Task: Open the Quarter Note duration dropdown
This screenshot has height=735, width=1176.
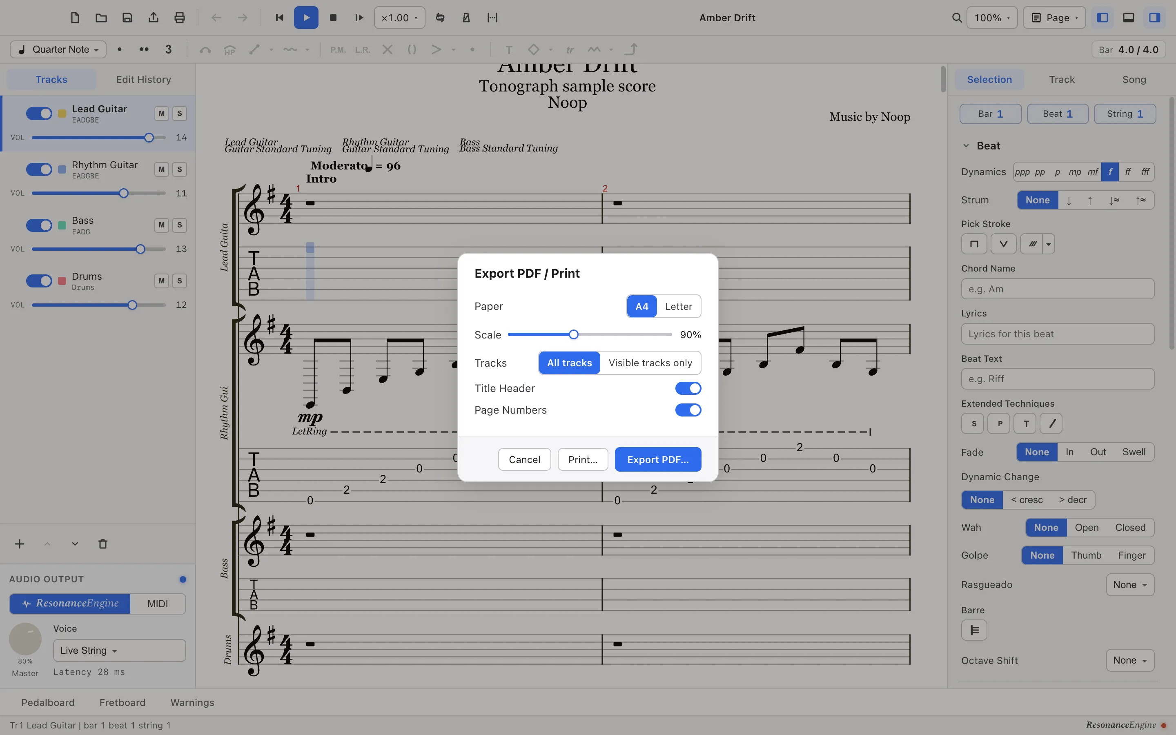Action: click(x=58, y=49)
